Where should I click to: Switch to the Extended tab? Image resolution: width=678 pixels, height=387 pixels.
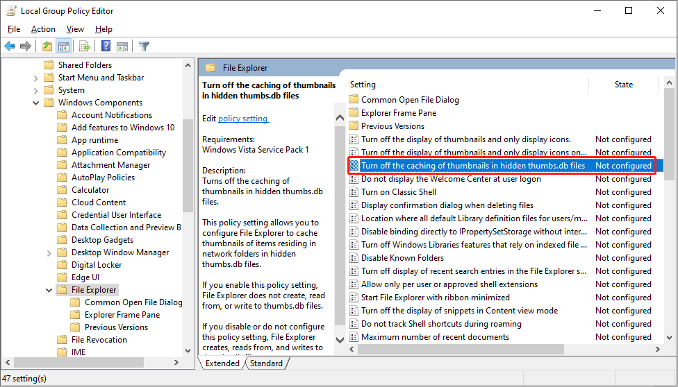(222, 363)
